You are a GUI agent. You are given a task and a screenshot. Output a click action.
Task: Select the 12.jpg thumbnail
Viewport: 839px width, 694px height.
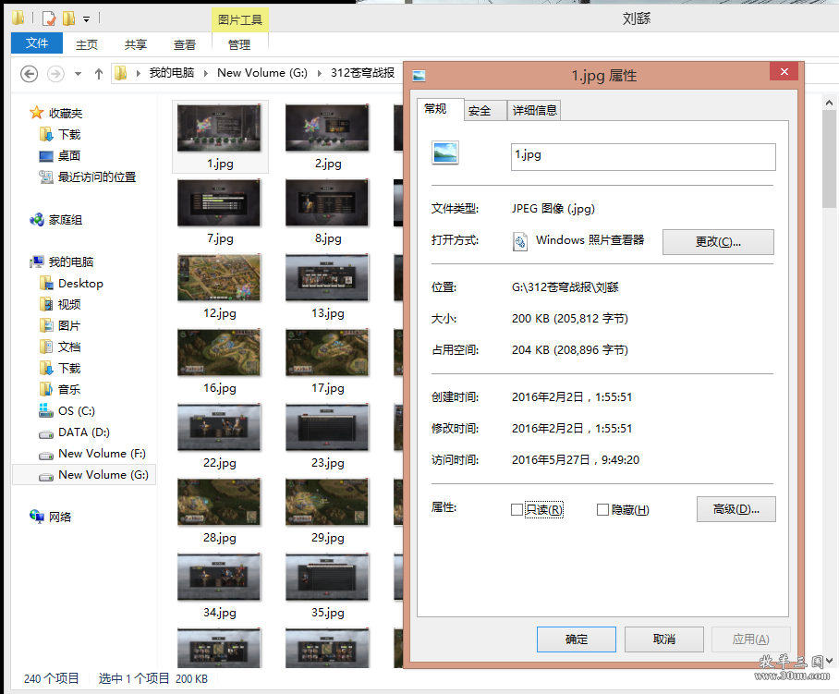click(219, 277)
